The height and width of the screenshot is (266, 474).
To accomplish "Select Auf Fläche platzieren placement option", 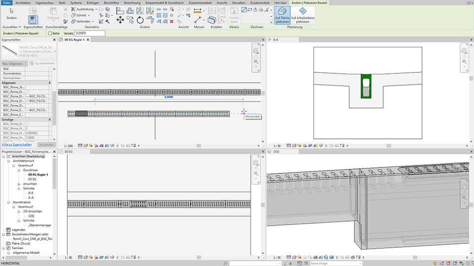I will pos(282,16).
